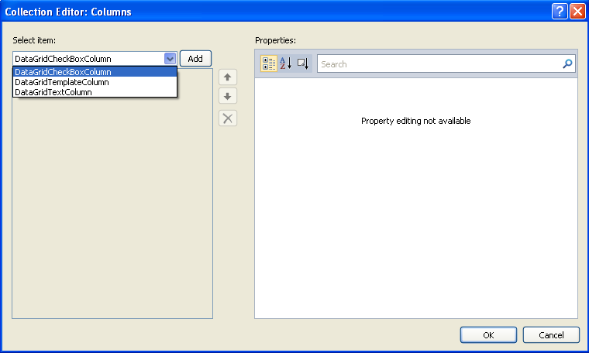The height and width of the screenshot is (353, 589).
Task: Choose DataGridCheckBoxColumn from the dropdown list
Action: [x=95, y=72]
